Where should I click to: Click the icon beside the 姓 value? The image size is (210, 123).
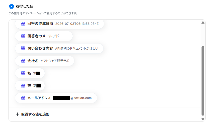tap(23, 85)
